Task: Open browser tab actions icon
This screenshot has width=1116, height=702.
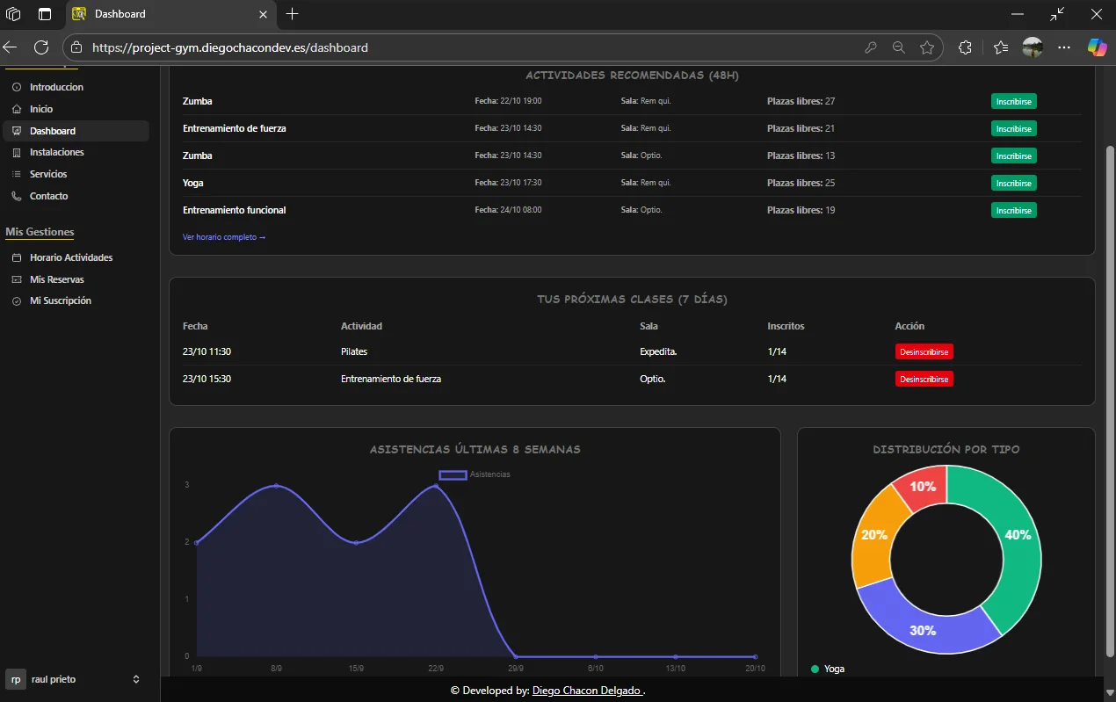Action: pyautogui.click(x=45, y=14)
